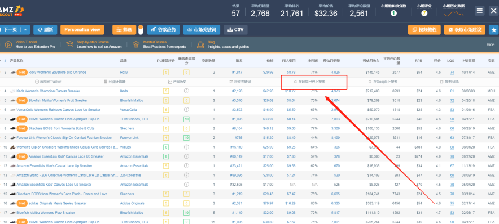499x224 pixels.
Task: Open the Blog link
Action: 211,42
